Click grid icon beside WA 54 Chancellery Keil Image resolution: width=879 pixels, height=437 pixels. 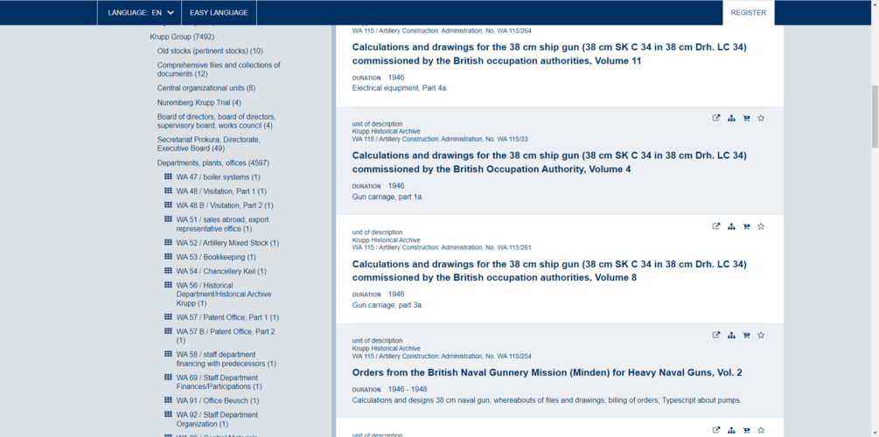click(168, 270)
